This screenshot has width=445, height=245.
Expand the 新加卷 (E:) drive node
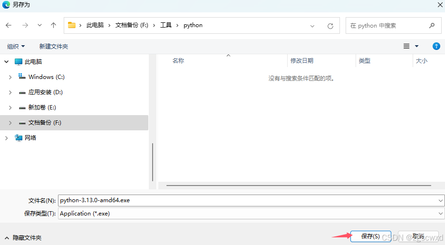pyautogui.click(x=10, y=108)
